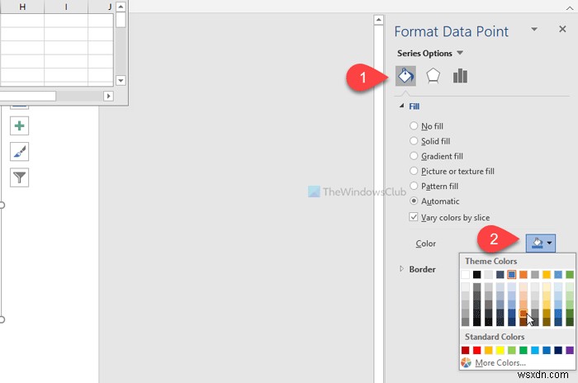Open More Colors dialog
The height and width of the screenshot is (383, 578).
500,362
